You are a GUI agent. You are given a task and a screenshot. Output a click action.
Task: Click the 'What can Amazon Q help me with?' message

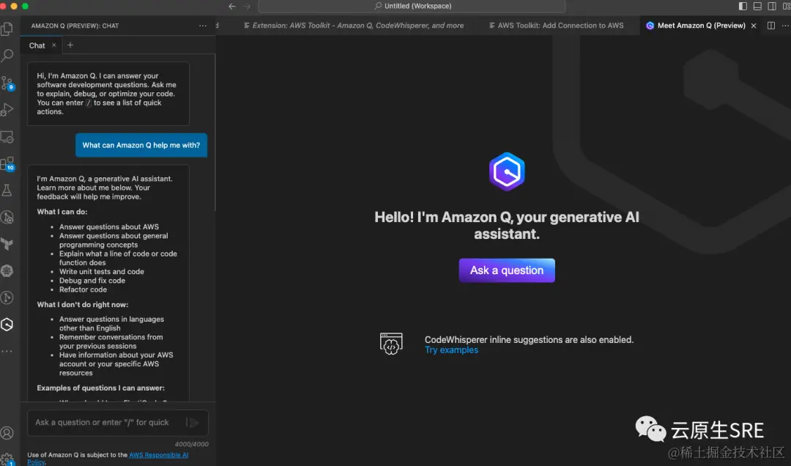(141, 145)
